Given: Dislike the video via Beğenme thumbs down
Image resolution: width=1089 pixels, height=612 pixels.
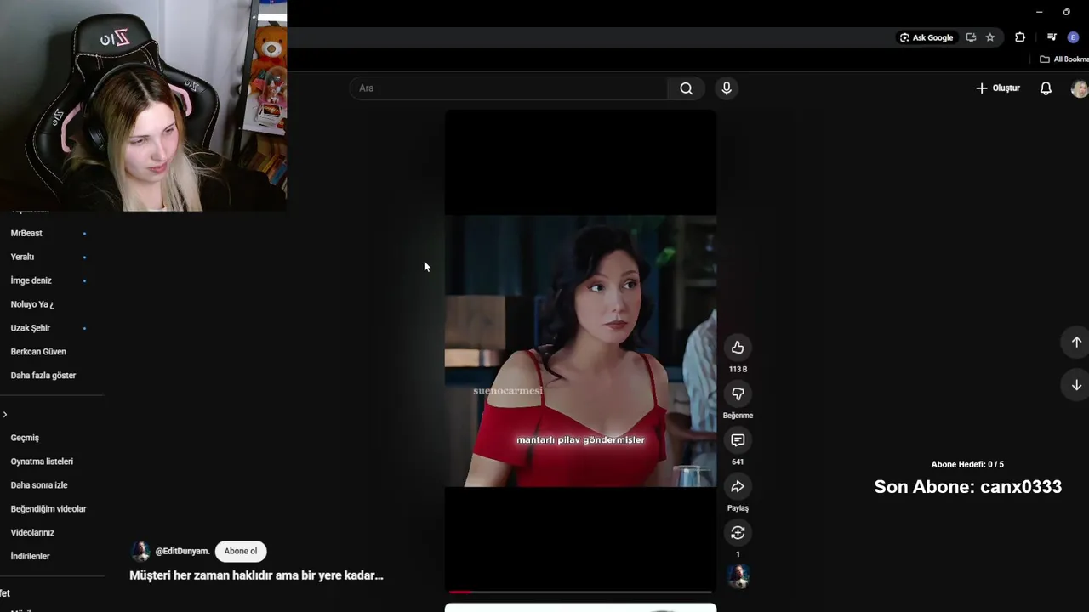Looking at the screenshot, I should click(x=738, y=394).
